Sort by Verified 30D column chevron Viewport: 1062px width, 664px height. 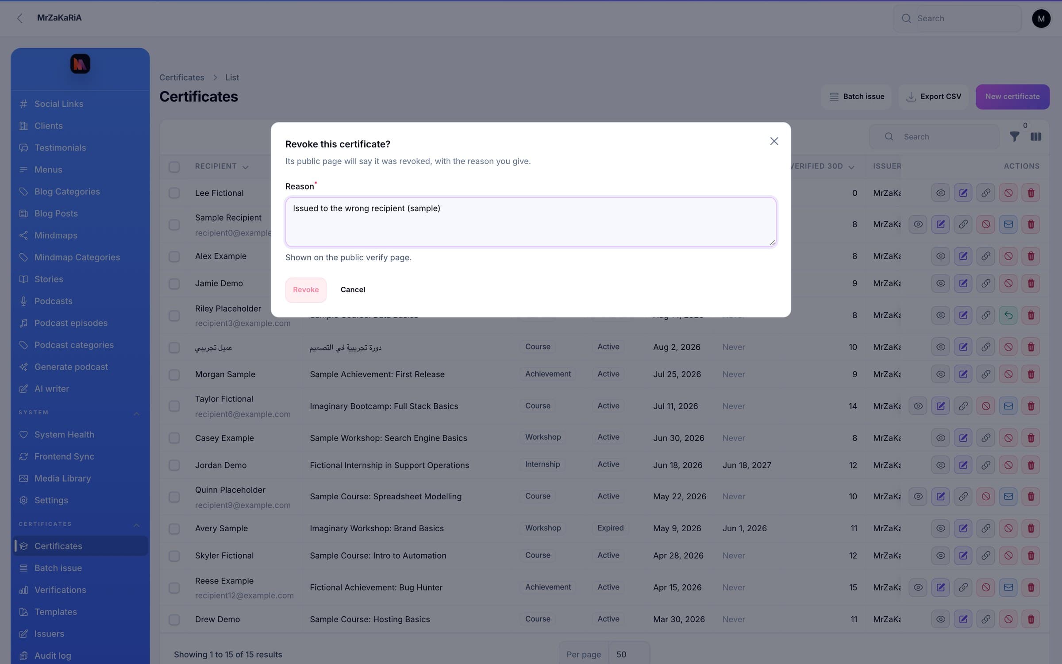coord(851,167)
